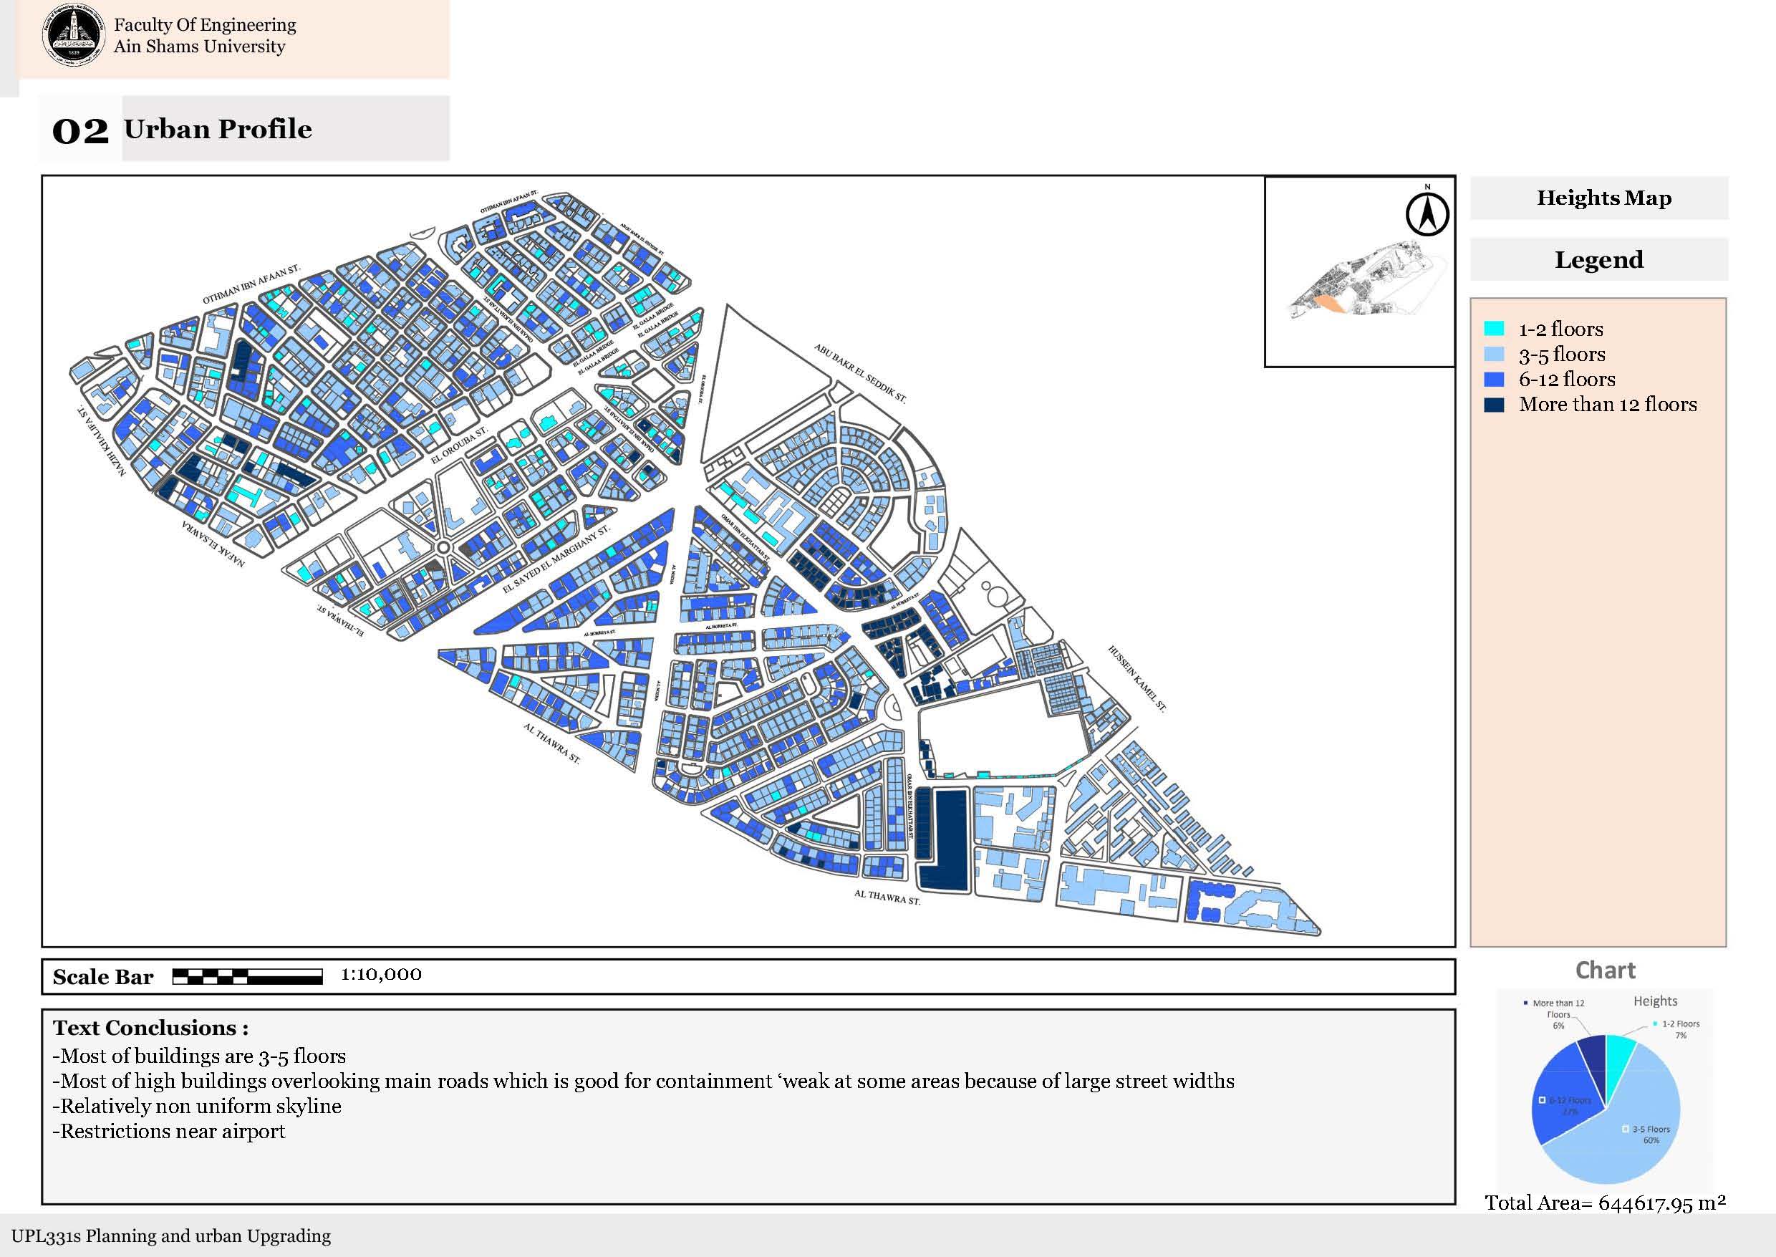Click the blue 6-12 floors legend swatch
The height and width of the screenshot is (1257, 1776).
pyautogui.click(x=1494, y=380)
